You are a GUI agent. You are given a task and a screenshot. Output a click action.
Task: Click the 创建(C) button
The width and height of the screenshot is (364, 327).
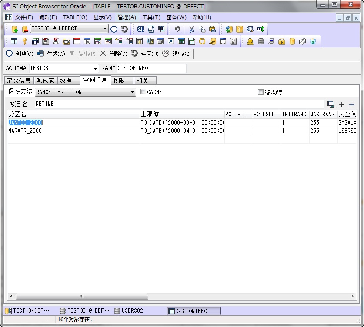pyautogui.click(x=20, y=54)
